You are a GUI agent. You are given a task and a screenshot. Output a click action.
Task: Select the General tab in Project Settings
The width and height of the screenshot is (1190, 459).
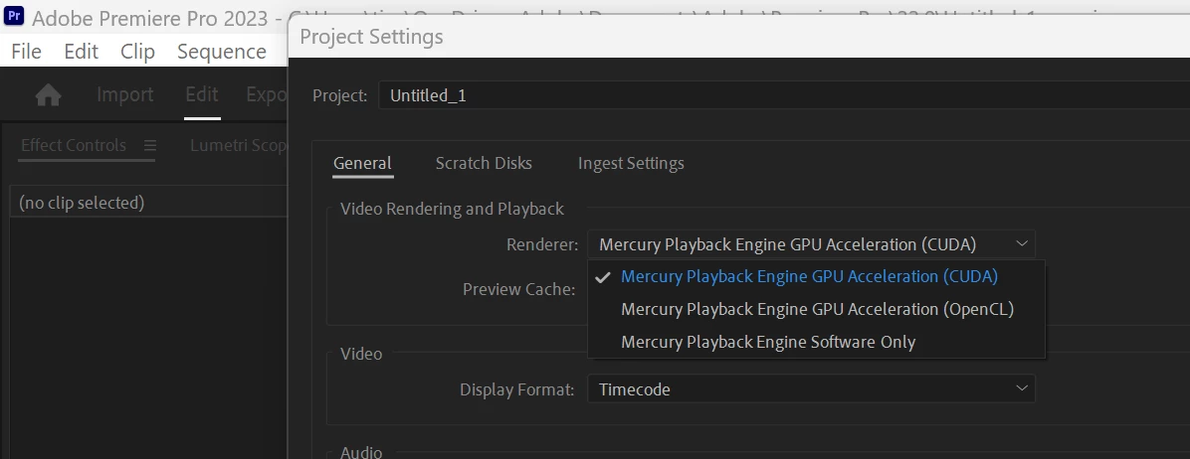click(x=363, y=163)
